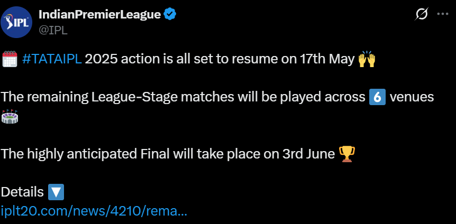Screen dimensions: 456x224
Task: Click the IPL profile avatar
Action: (x=20, y=21)
